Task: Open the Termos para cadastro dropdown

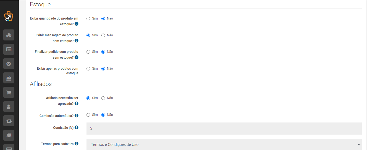Action: (224, 144)
